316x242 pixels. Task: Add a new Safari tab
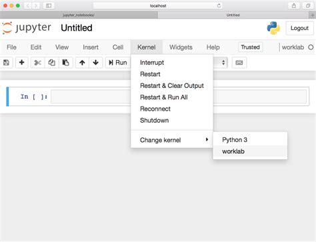pyautogui.click(x=313, y=15)
